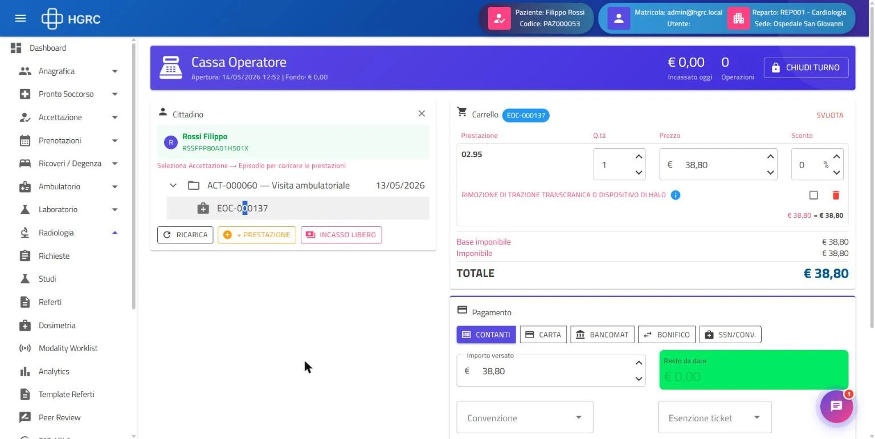The width and height of the screenshot is (875, 439).
Task: Click the Incasso Libero button
Action: pos(341,235)
